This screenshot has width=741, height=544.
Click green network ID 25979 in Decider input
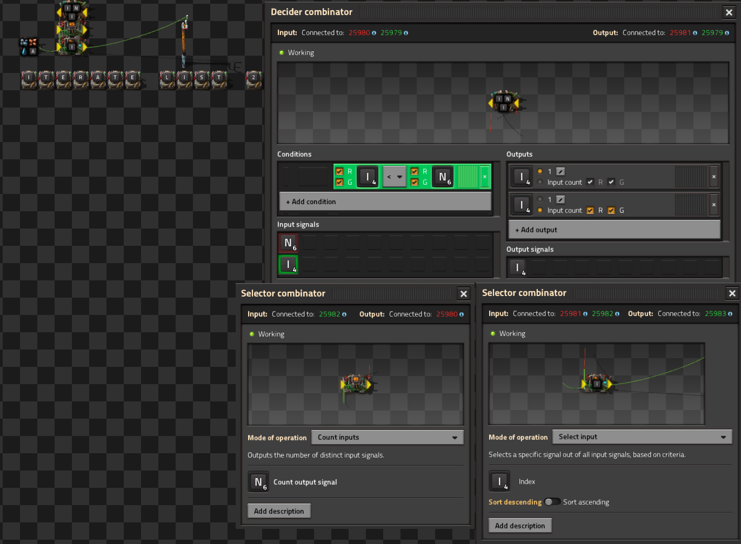[x=391, y=33]
